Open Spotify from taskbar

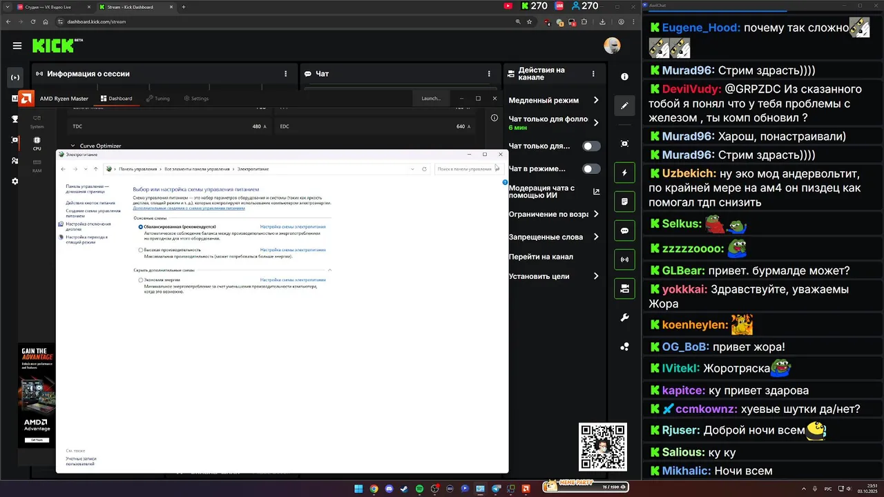[x=419, y=489]
